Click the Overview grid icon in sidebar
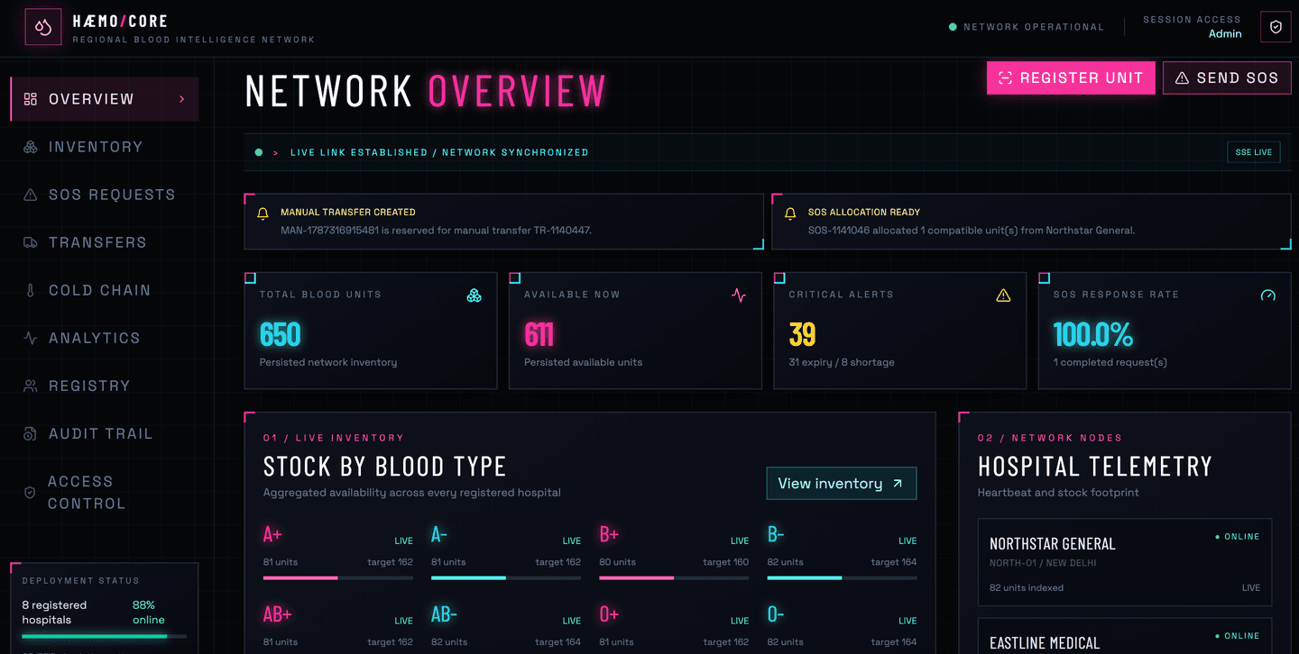 (31, 99)
